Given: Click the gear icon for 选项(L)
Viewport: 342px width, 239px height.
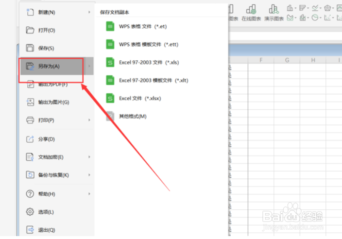Looking at the screenshot, I should [x=30, y=212].
